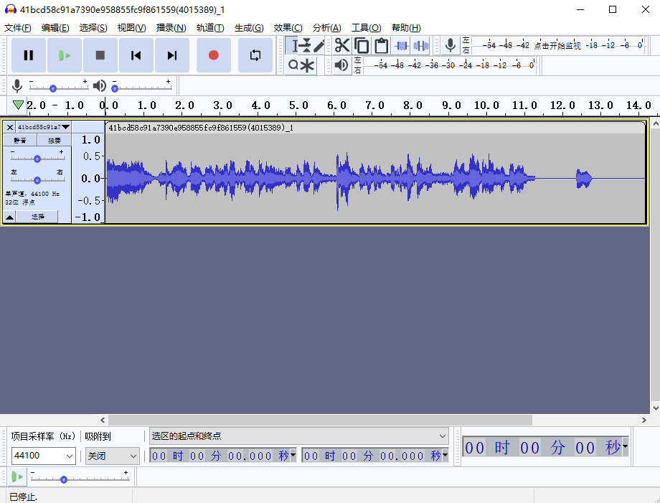The height and width of the screenshot is (503, 660).
Task: Mute the track with 静音 button
Action: pos(20,140)
